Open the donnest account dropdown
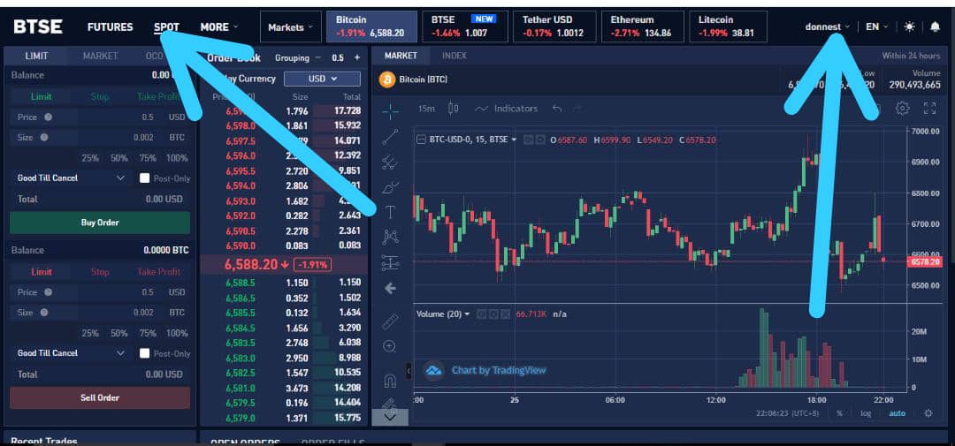 pyautogui.click(x=828, y=26)
